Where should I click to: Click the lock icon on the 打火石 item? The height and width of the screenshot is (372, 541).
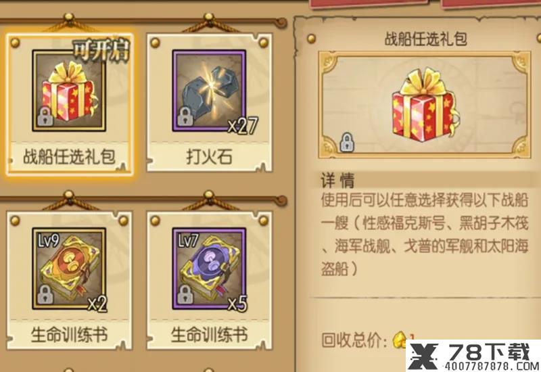coord(185,116)
